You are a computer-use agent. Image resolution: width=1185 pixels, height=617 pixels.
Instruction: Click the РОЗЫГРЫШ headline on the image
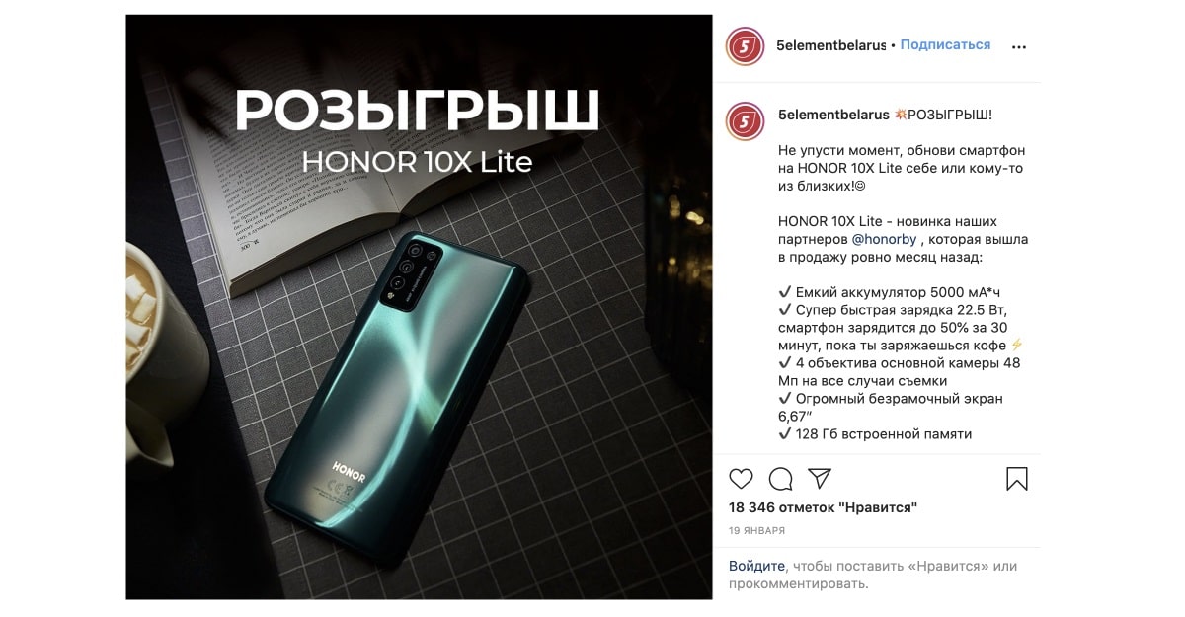click(417, 110)
